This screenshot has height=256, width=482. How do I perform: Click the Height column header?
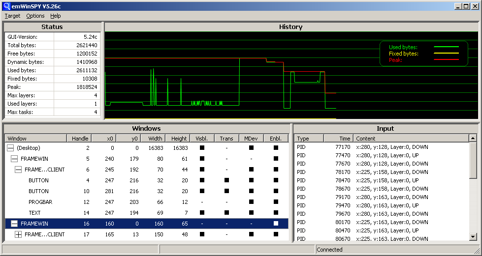(x=178, y=139)
